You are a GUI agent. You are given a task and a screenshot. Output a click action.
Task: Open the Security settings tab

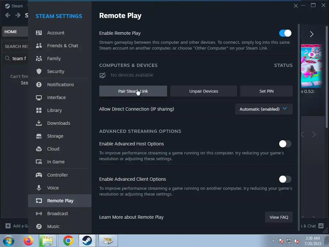(60, 71)
